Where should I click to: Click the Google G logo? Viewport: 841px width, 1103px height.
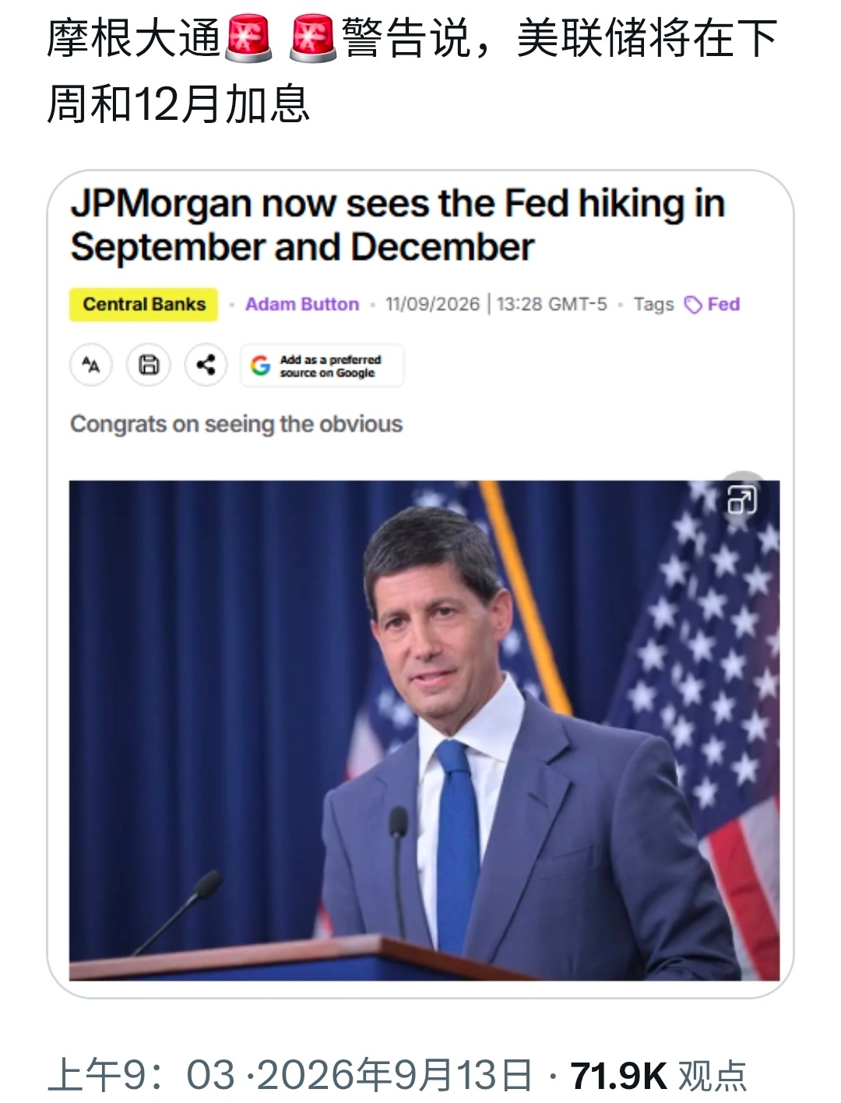260,365
